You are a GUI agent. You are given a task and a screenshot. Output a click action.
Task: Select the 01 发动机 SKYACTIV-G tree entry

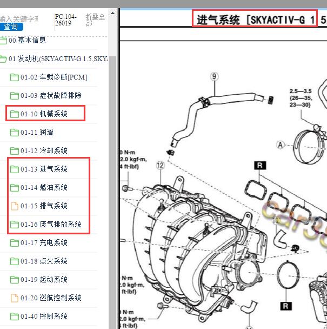click(x=58, y=59)
